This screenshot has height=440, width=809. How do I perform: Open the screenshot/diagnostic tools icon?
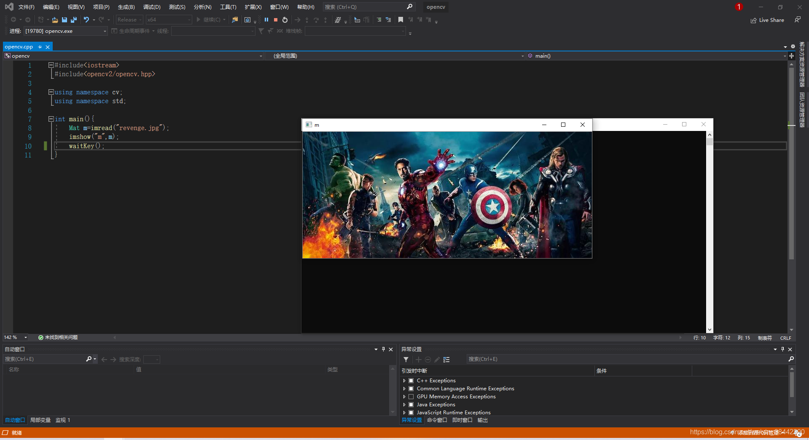pos(247,20)
